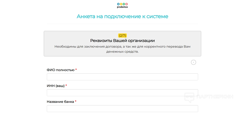Click the blue cross circle in Prodamus logo
Viewport: 246px width, 116px height.
(118, 4)
